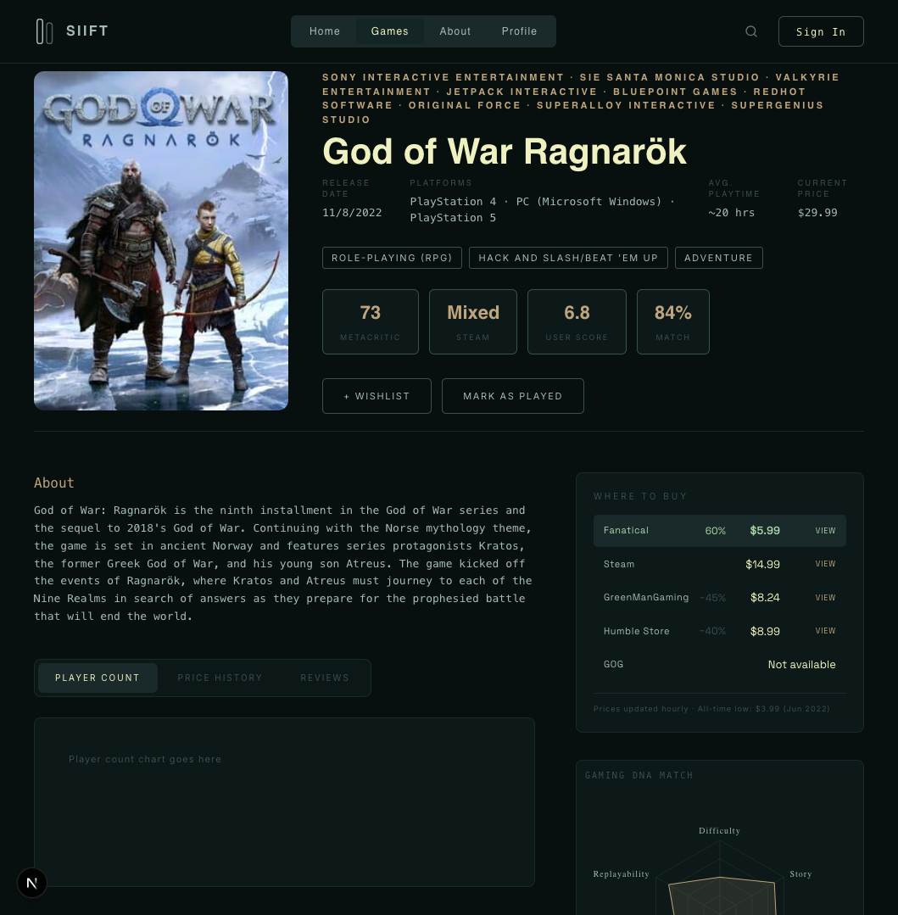
Task: Click the Steam store name
Action: pyautogui.click(x=618, y=564)
